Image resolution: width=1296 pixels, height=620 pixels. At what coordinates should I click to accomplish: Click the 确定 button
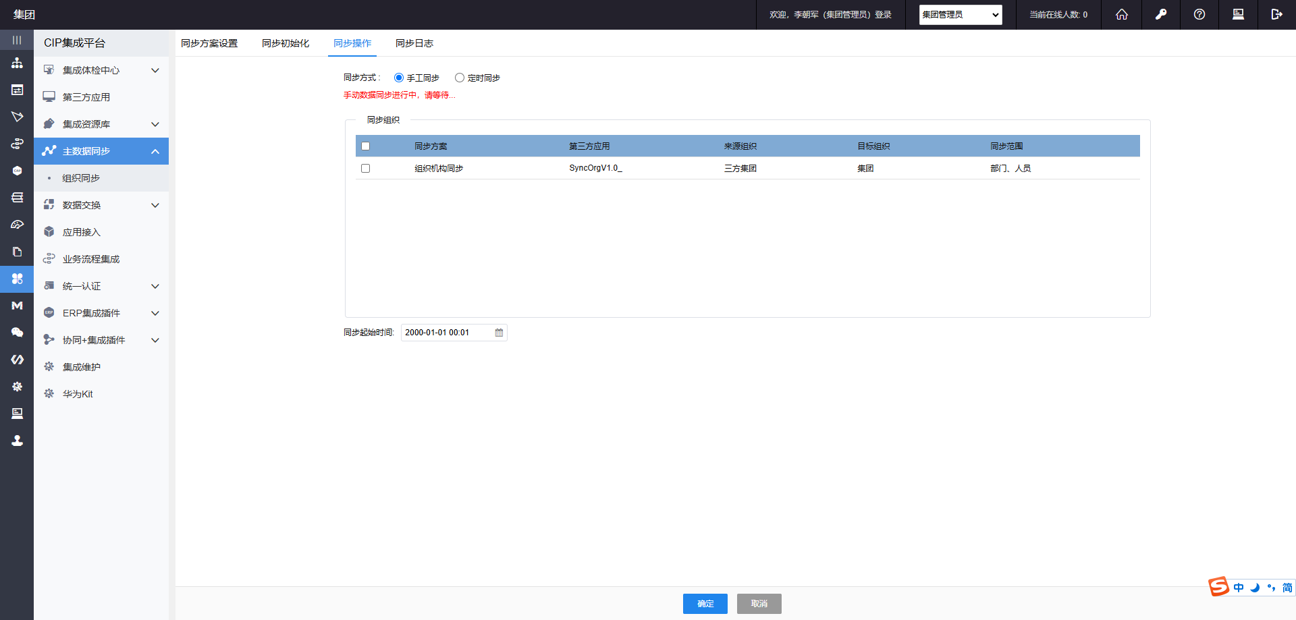click(x=705, y=604)
